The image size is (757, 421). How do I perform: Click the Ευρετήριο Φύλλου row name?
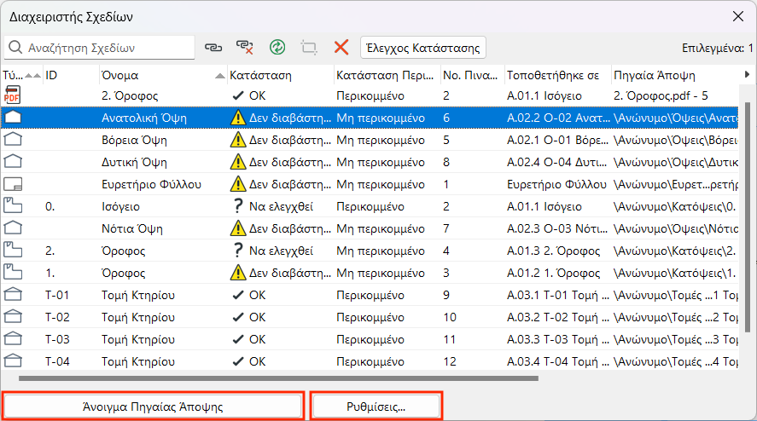tap(150, 184)
